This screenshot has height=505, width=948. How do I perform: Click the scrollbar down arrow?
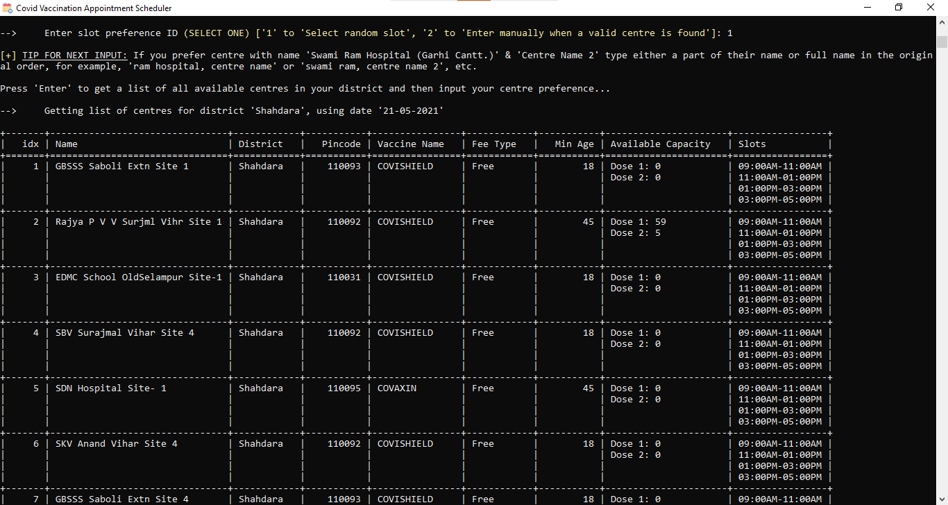tap(942, 499)
